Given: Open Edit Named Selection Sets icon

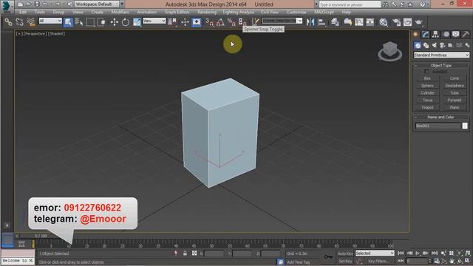Looking at the screenshot, I should click(x=255, y=21).
